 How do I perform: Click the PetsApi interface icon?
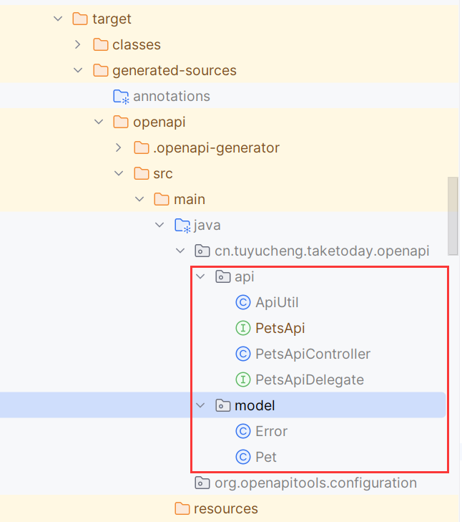[x=243, y=328]
